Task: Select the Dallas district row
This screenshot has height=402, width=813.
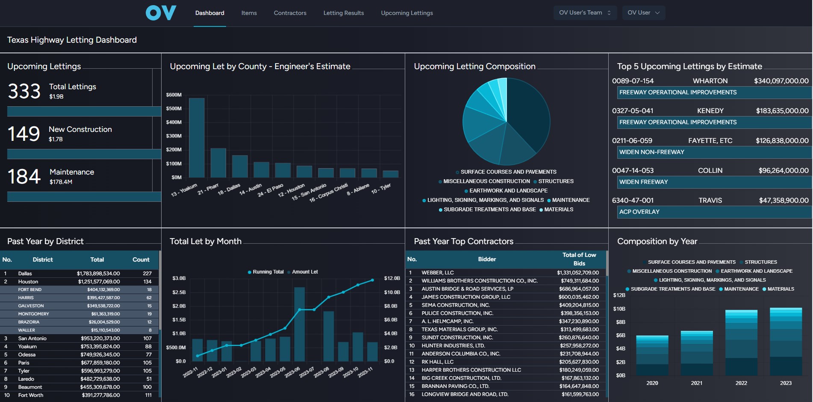Action: [79, 274]
